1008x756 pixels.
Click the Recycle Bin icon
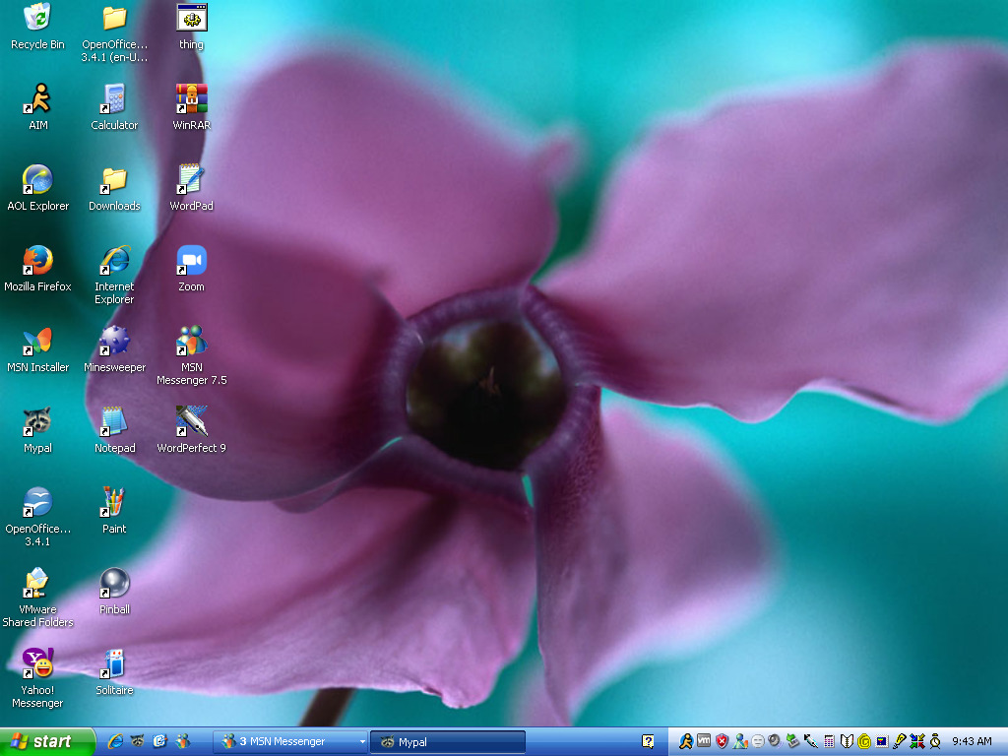pos(37,19)
